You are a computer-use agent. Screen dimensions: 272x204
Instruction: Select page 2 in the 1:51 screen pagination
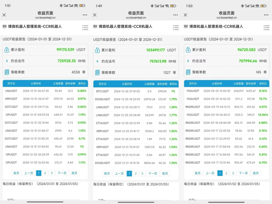(x=45, y=173)
